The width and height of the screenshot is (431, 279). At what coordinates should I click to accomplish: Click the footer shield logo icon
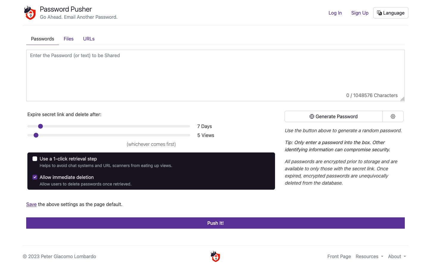tap(215, 256)
